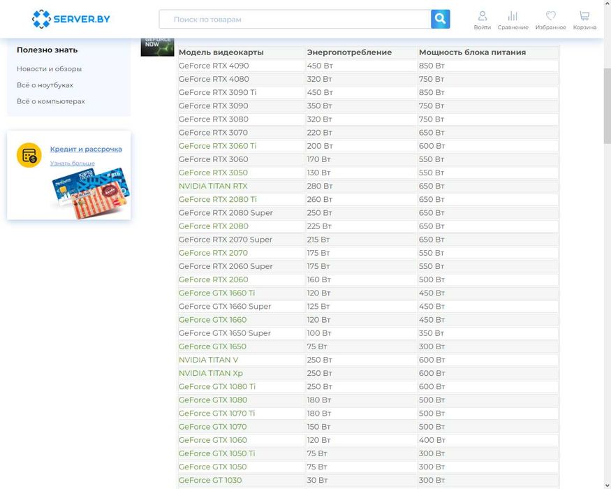611x489 pixels.
Task: Open the NVIDIA TITAN Xp link
Action: 211,373
